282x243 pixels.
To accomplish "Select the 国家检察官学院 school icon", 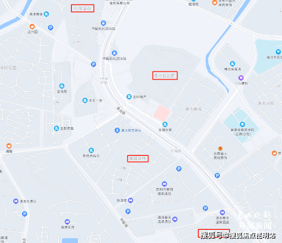I will click(x=242, y=124).
